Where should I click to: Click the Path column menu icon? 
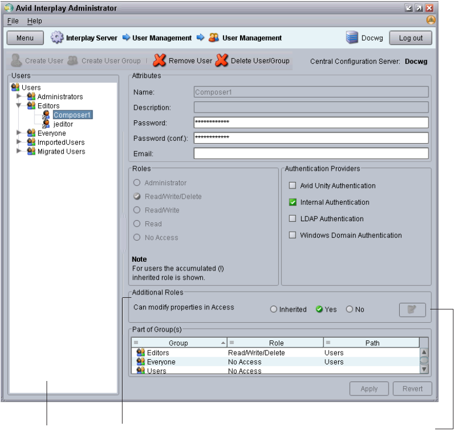pyautogui.click(x=328, y=342)
